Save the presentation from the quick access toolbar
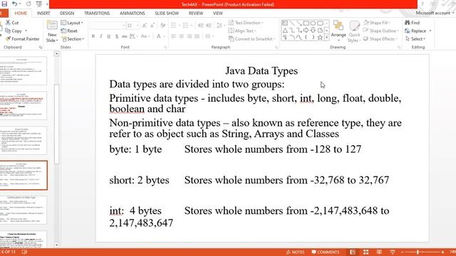 (4, 4)
